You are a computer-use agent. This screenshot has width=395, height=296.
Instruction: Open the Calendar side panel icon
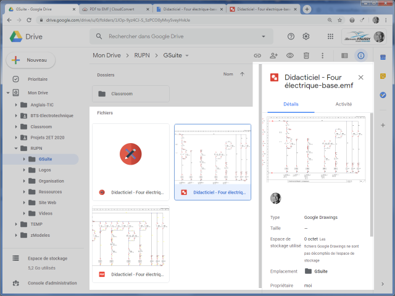pyautogui.click(x=383, y=57)
